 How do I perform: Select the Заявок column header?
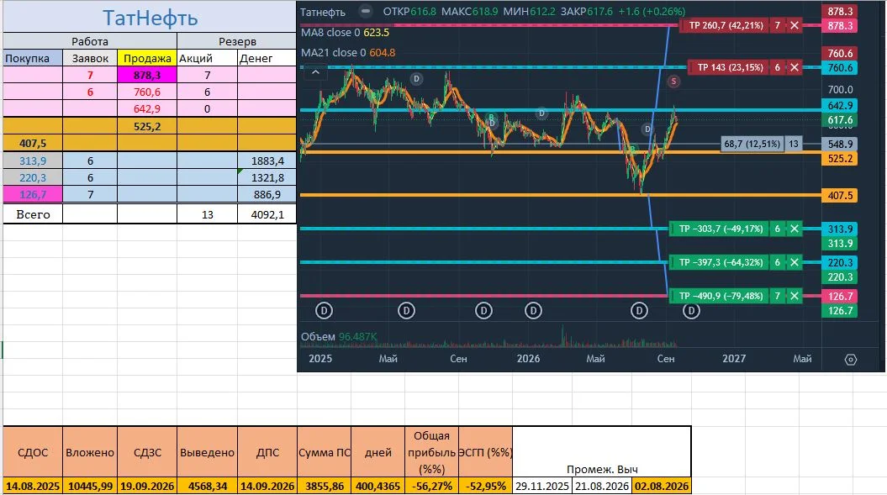click(90, 58)
